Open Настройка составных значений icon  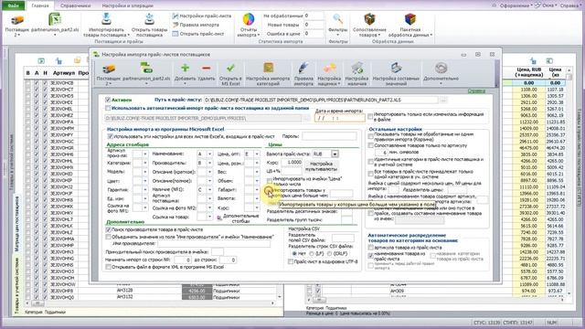pos(396,69)
